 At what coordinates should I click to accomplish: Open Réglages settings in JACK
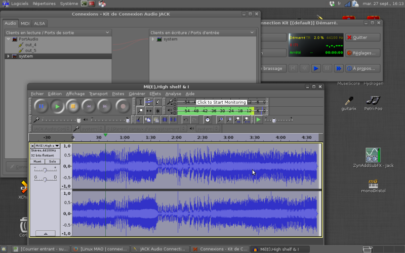(x=362, y=53)
